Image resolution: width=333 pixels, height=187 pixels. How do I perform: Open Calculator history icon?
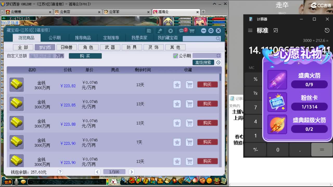[327, 30]
